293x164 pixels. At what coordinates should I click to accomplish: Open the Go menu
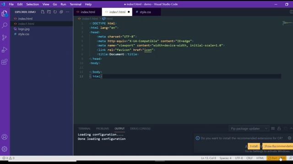click(55, 4)
